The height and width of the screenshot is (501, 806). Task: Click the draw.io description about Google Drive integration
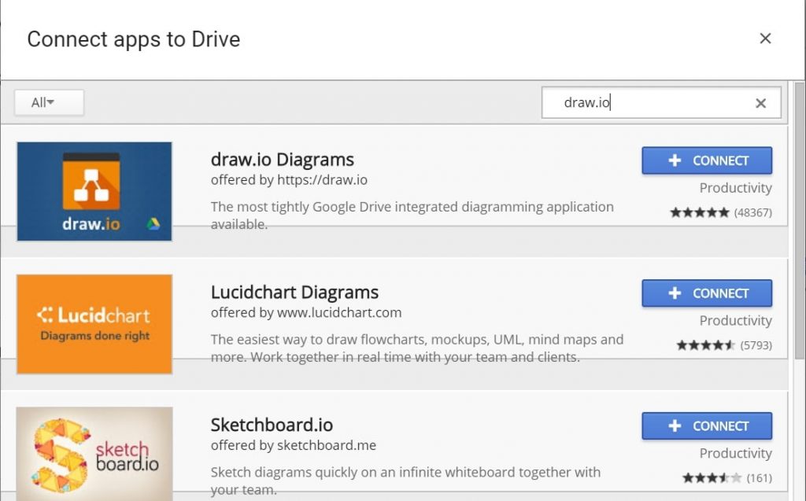pyautogui.click(x=412, y=216)
